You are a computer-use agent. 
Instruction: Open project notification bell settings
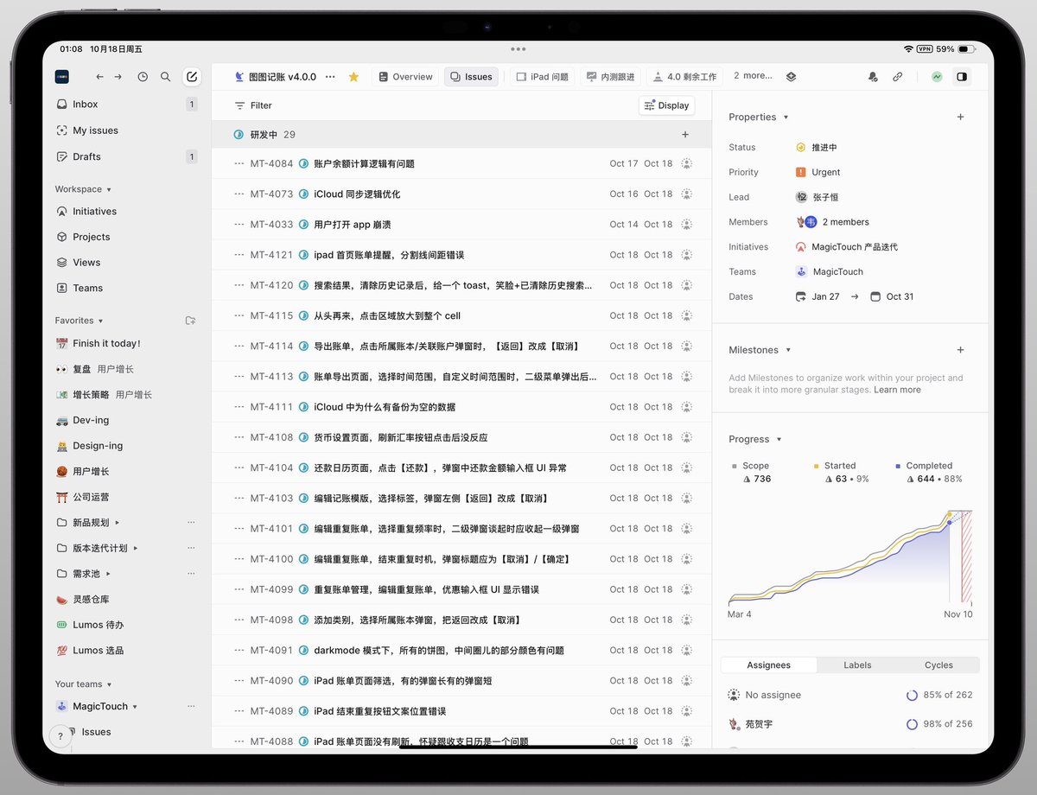click(872, 77)
